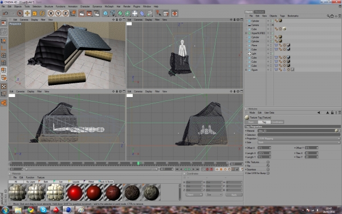Toggle enable checkmark for HyperNURBS
Image resolution: width=342 pixels, height=214 pixels.
(x=272, y=33)
